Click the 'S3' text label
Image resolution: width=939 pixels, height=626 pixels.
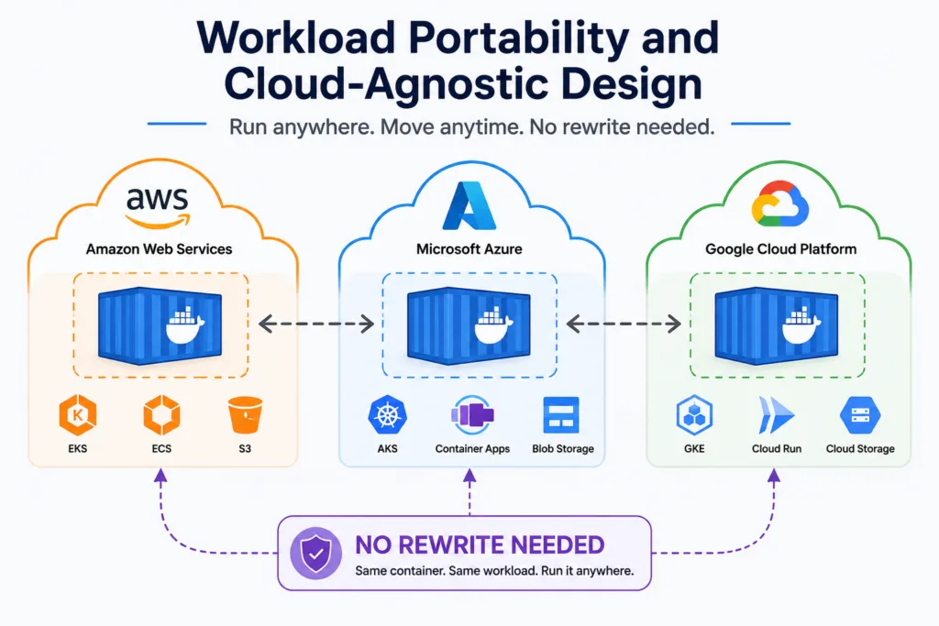(x=245, y=449)
